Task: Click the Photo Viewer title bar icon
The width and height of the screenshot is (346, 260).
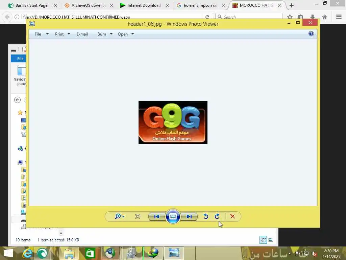Action: click(x=32, y=24)
